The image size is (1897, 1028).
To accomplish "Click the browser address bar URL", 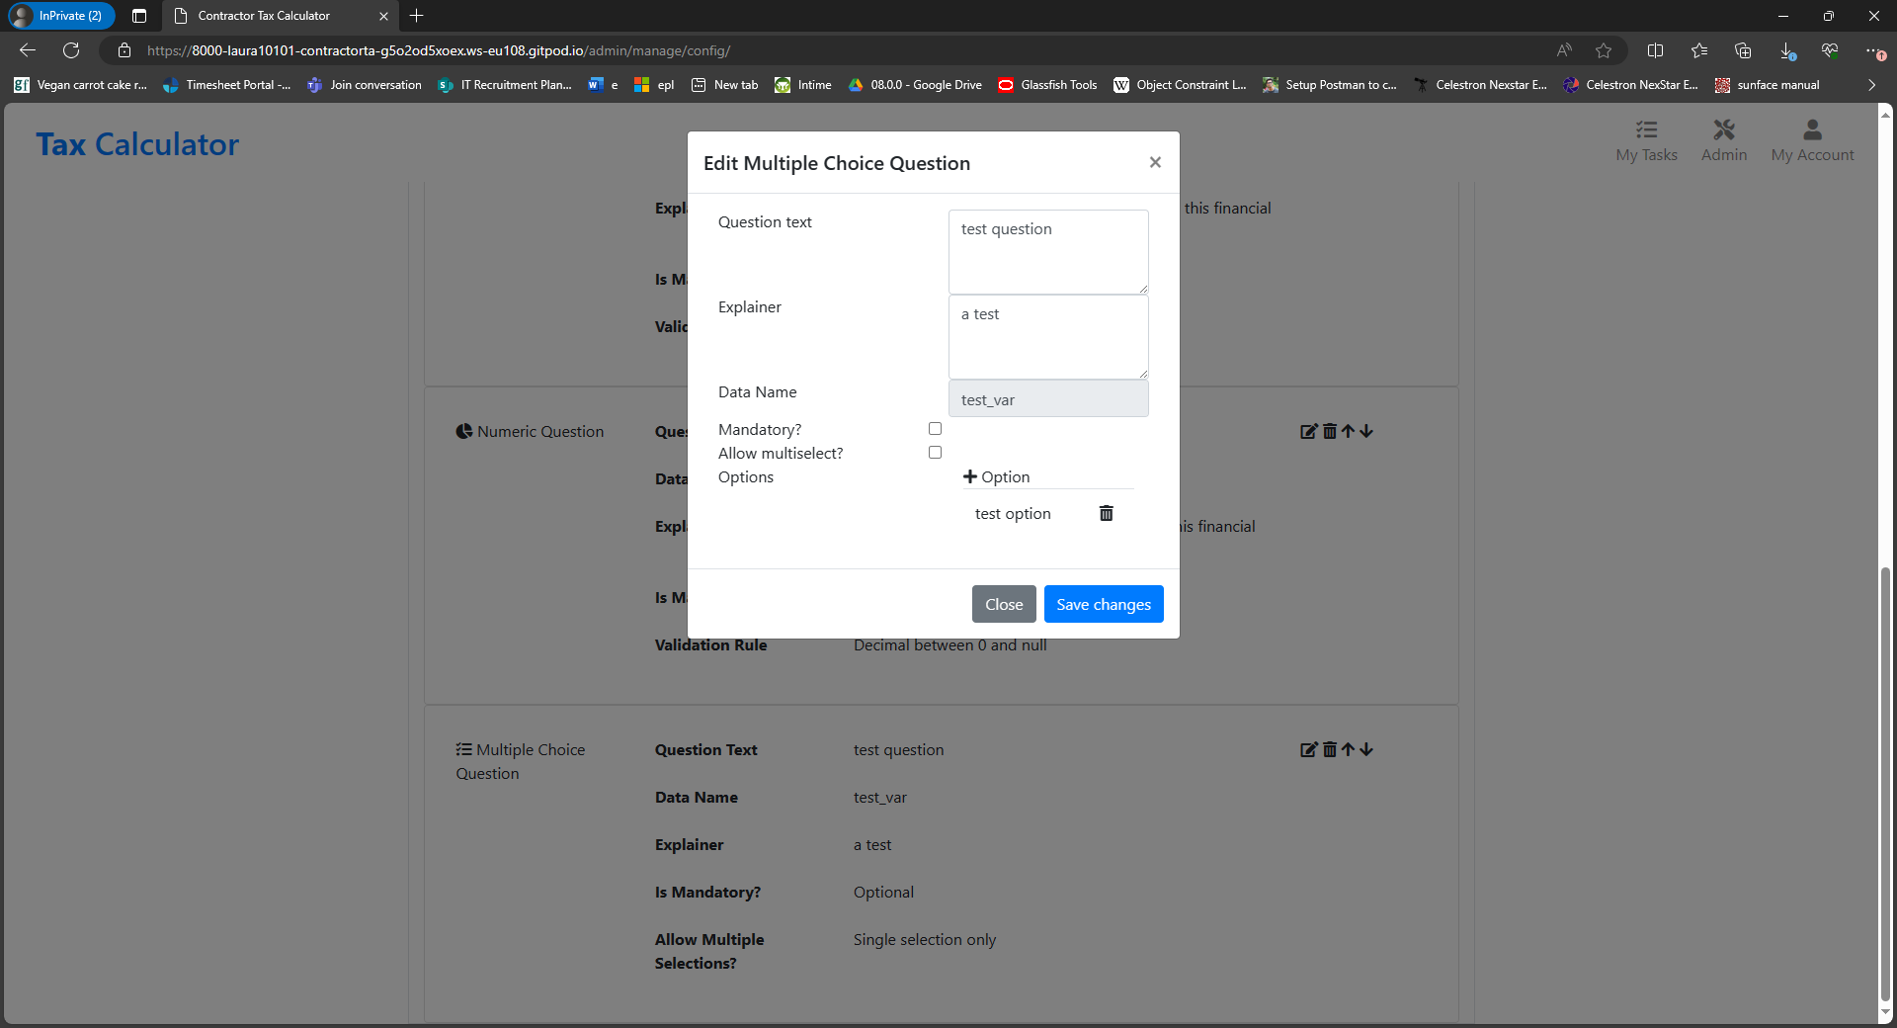I will [x=439, y=50].
